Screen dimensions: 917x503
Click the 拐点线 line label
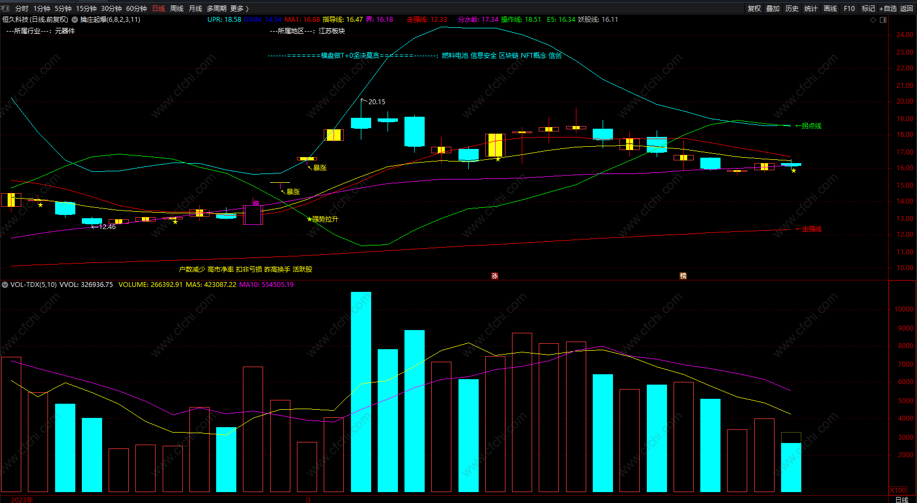pos(812,126)
